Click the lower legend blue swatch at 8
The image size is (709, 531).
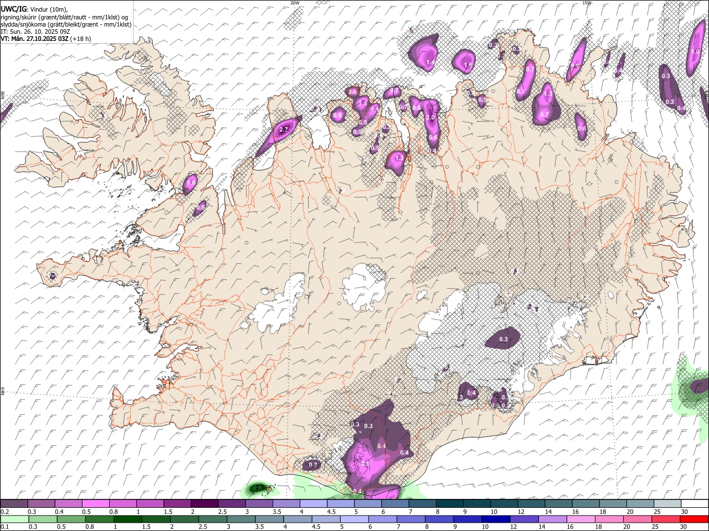[439, 519]
